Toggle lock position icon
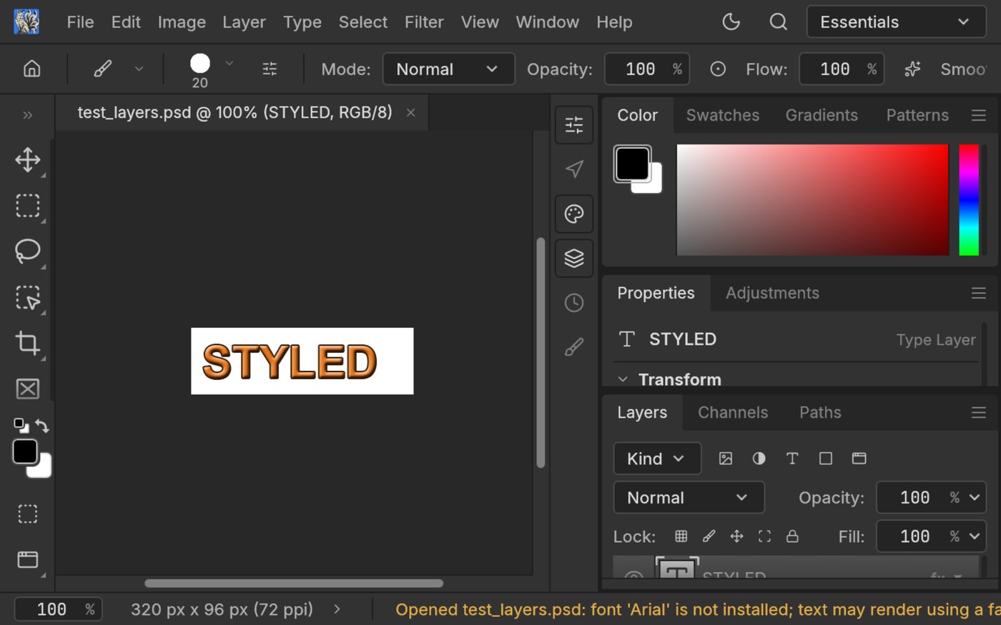The width and height of the screenshot is (1001, 625). coord(736,536)
